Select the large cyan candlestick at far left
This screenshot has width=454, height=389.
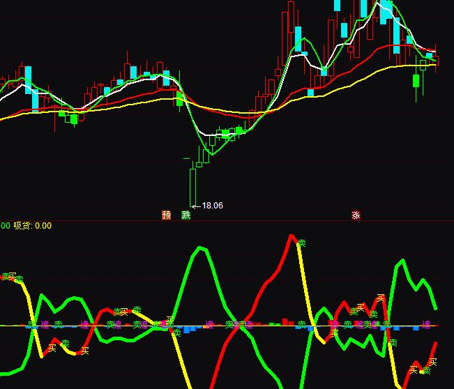[29, 79]
